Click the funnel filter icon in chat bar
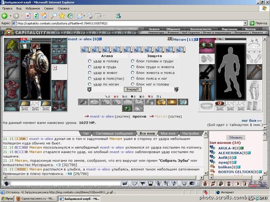The height and width of the screenshot is (202, 270). click(x=142, y=184)
